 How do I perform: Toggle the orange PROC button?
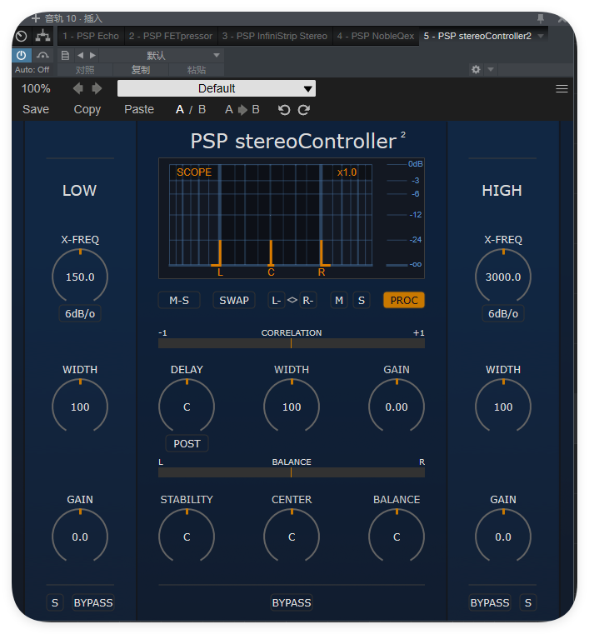pyautogui.click(x=404, y=301)
